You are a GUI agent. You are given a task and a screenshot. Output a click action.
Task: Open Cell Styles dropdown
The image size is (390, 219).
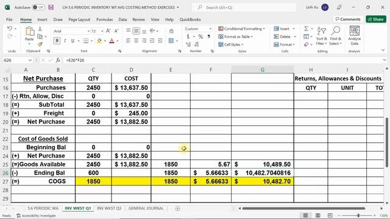[230, 44]
